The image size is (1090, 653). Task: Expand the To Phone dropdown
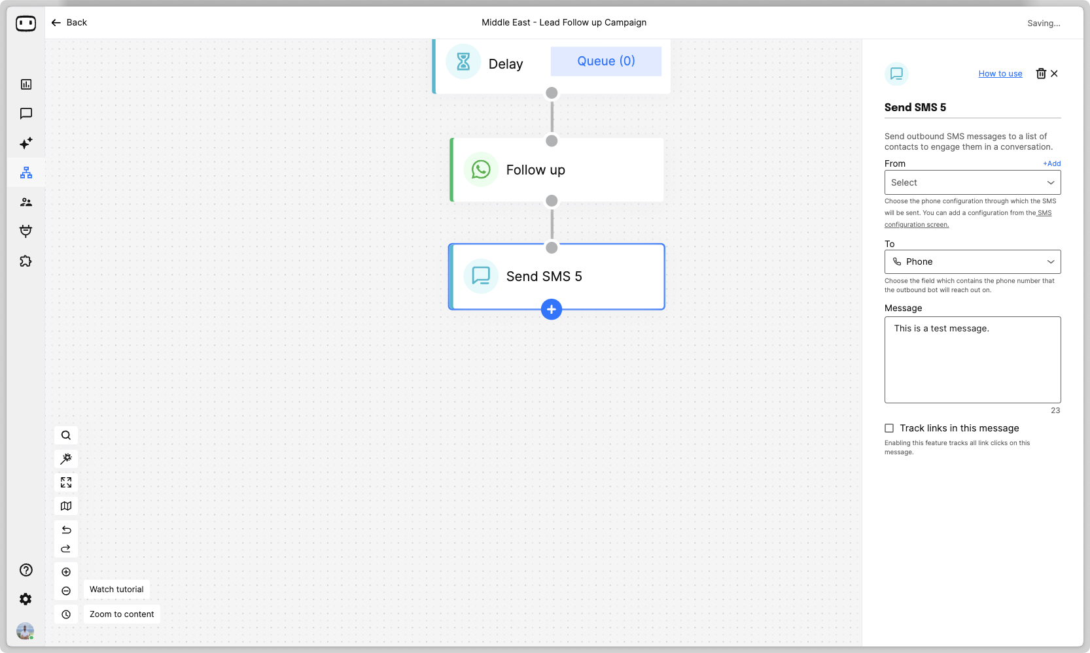click(x=972, y=261)
